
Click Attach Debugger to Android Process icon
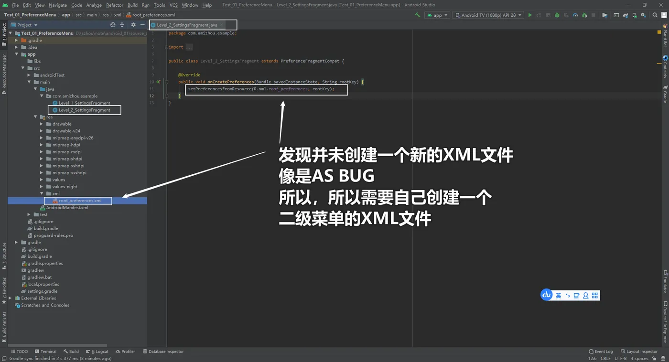tap(584, 15)
